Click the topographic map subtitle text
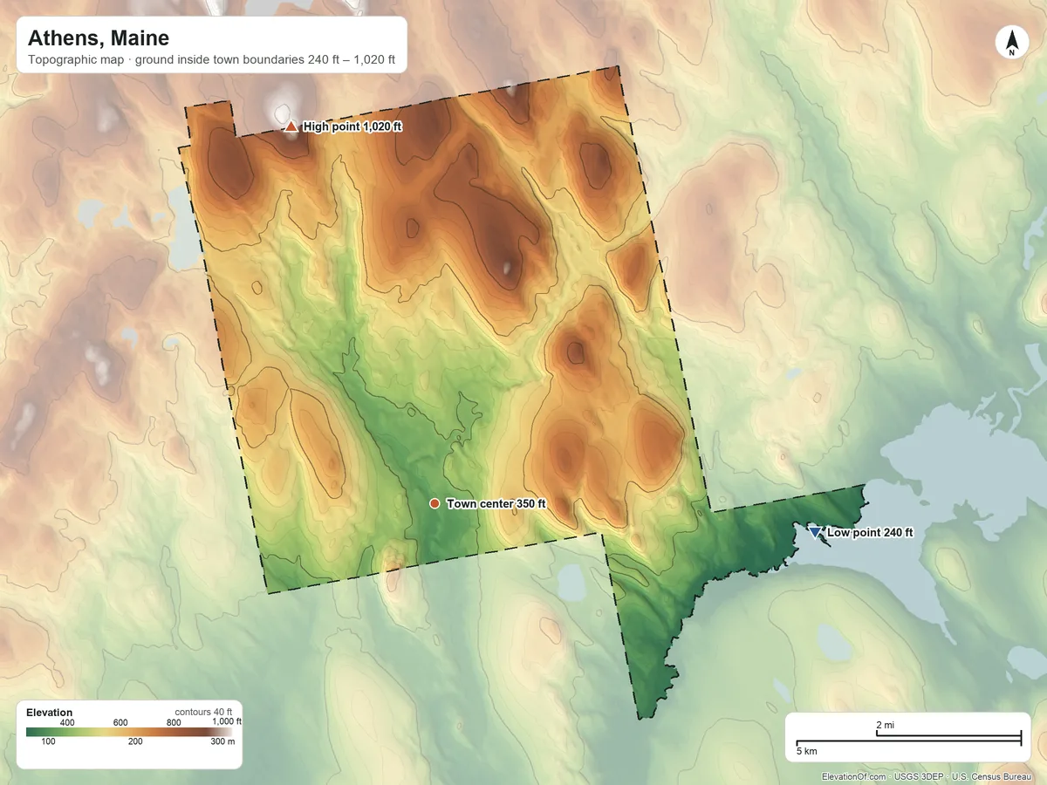1047x785 pixels. point(212,61)
